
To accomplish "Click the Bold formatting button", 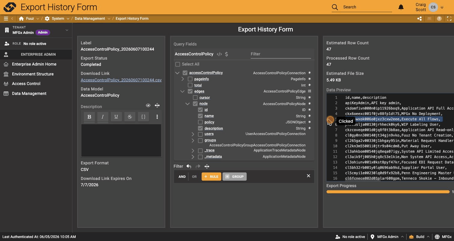I will [x=89, y=117].
